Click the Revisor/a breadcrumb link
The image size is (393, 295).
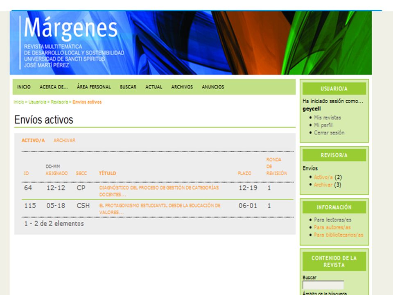point(59,102)
